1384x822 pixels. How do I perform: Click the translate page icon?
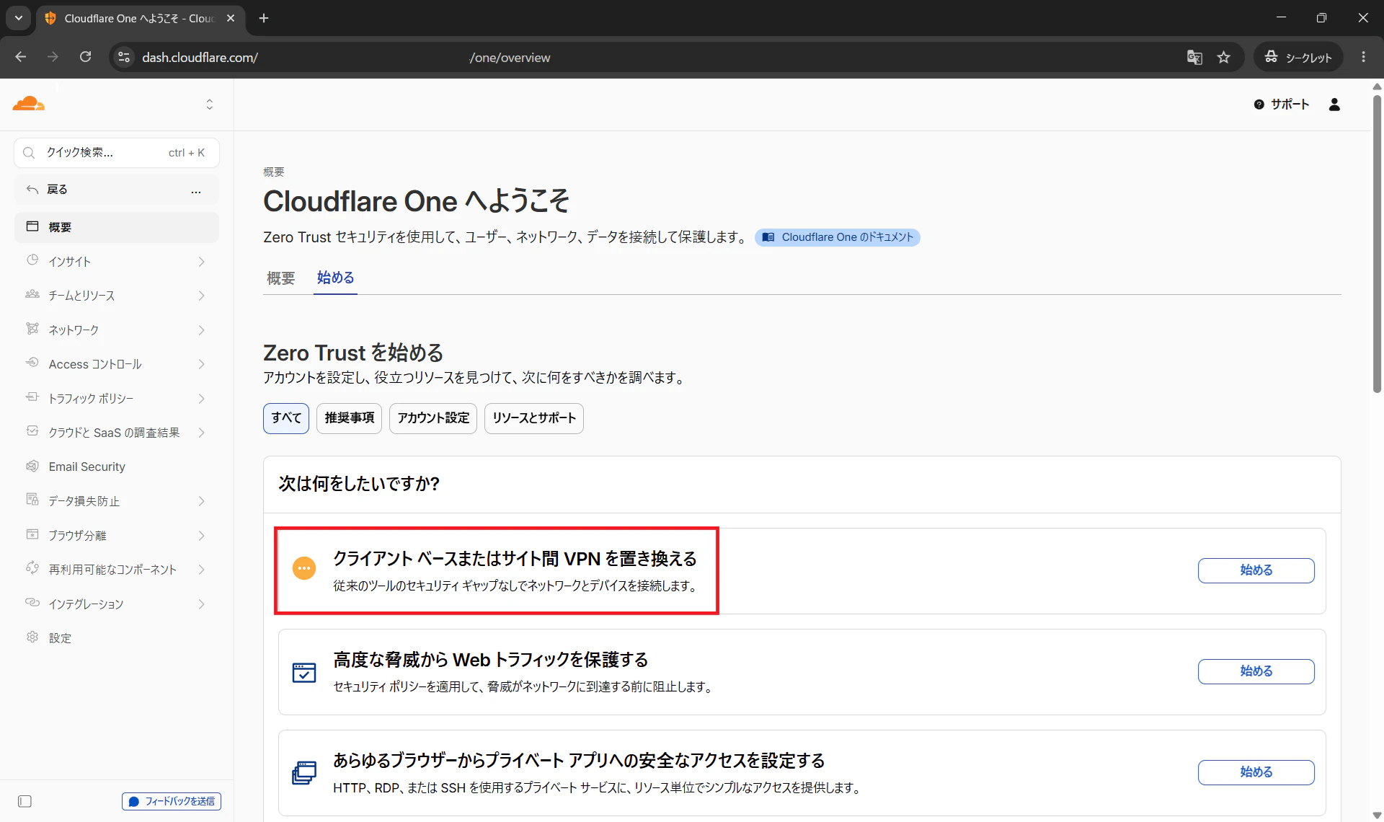(1194, 57)
